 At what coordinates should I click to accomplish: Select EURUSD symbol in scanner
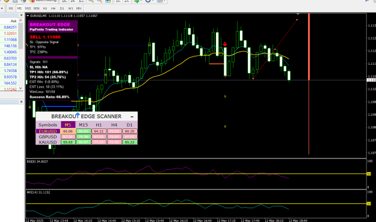[48, 131]
